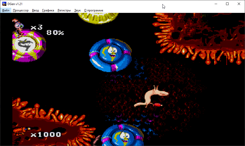Click the pale salamander Jim sprite
This screenshot has height=146, width=245.
point(151,97)
